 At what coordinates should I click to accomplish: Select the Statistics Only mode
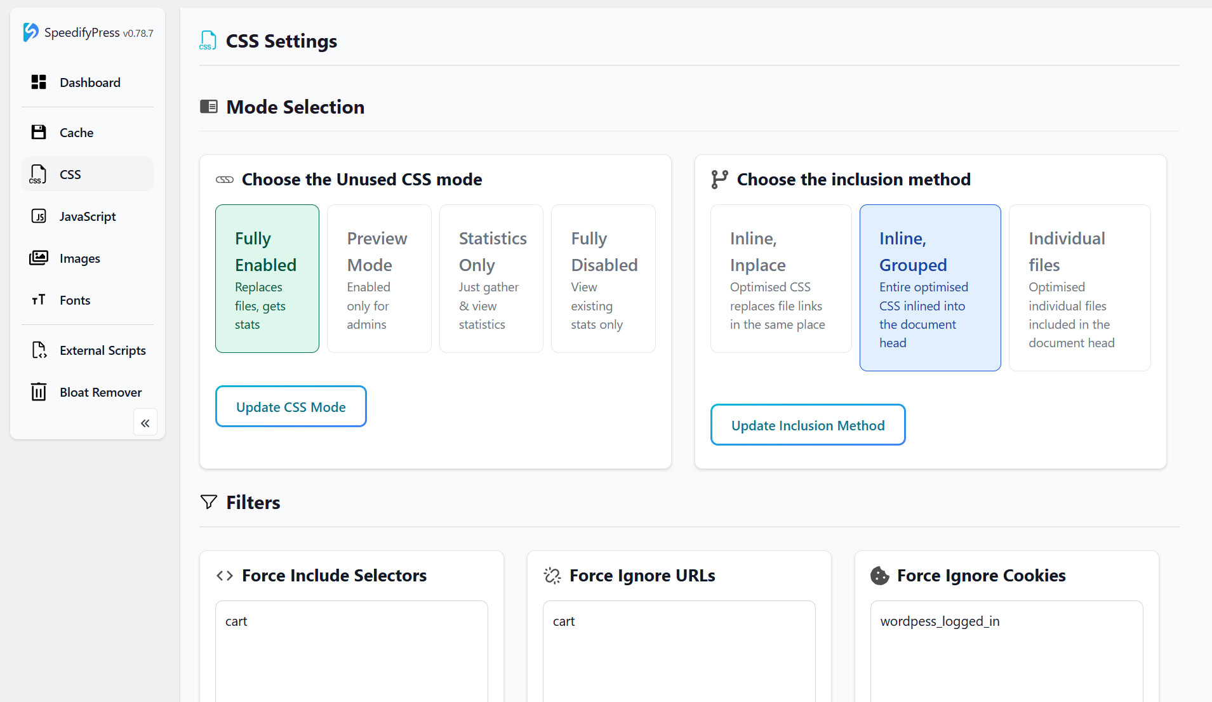tap(491, 279)
